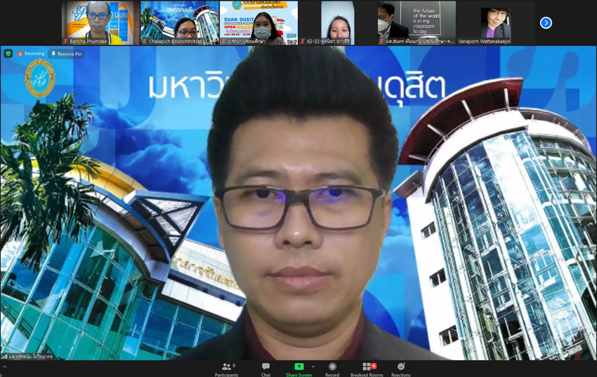The image size is (597, 377).
Task: Show next participants with blue arrow
Action: pos(546,23)
